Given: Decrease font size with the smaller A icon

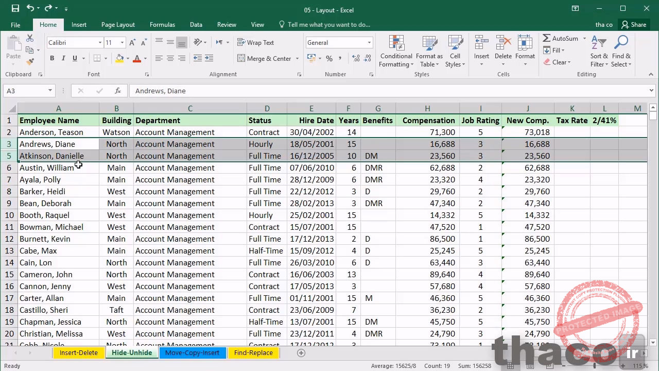Looking at the screenshot, I should (x=143, y=43).
